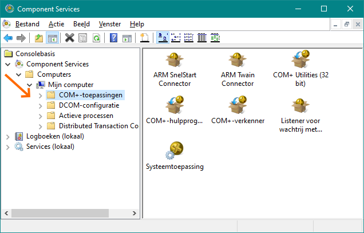Viewport: 364px width, 233px height.
Task: Click the blue Back arrow toolbar icon
Action: point(8,38)
